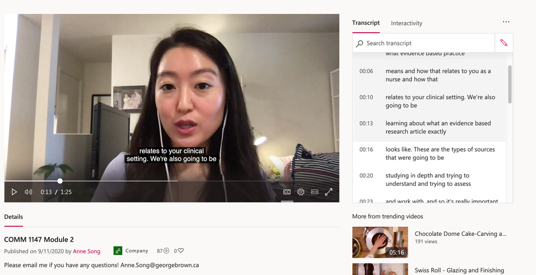
Task: Edit transcript with the pencil icon
Action: (x=504, y=43)
